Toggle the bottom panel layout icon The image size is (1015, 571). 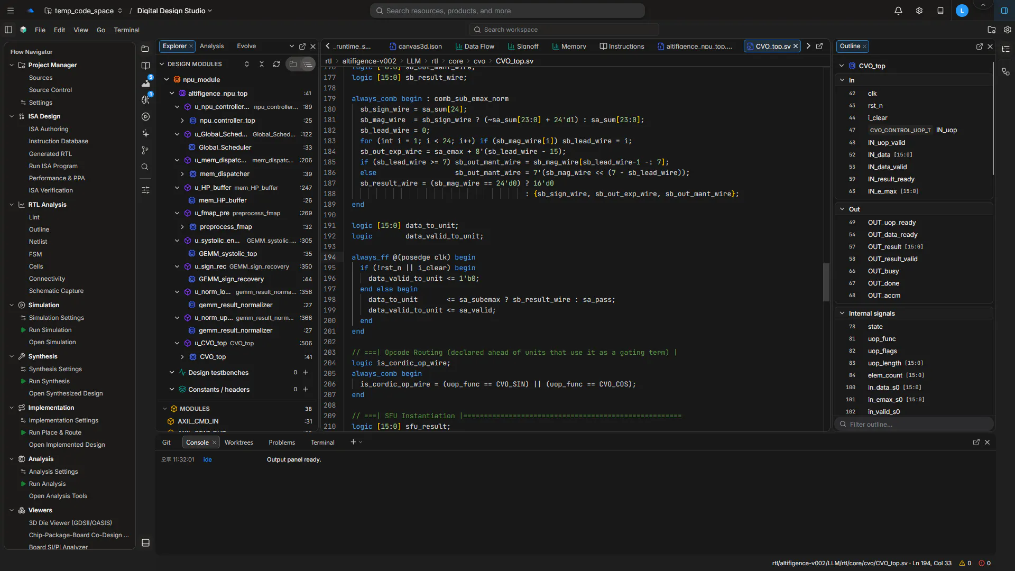(146, 542)
